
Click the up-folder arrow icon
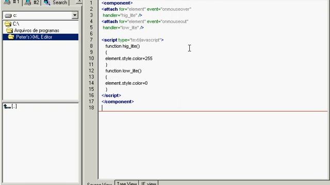(7, 106)
